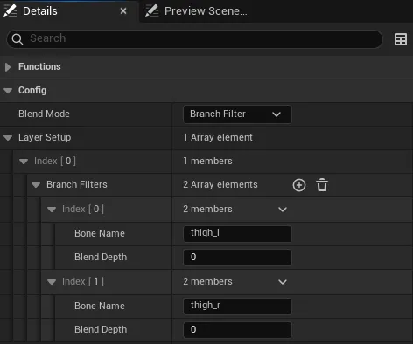This screenshot has width=413, height=344.
Task: Click the '1 Array element' text
Action: (x=218, y=137)
